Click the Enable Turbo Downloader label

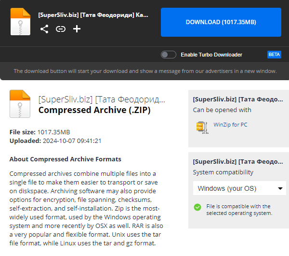(211, 55)
